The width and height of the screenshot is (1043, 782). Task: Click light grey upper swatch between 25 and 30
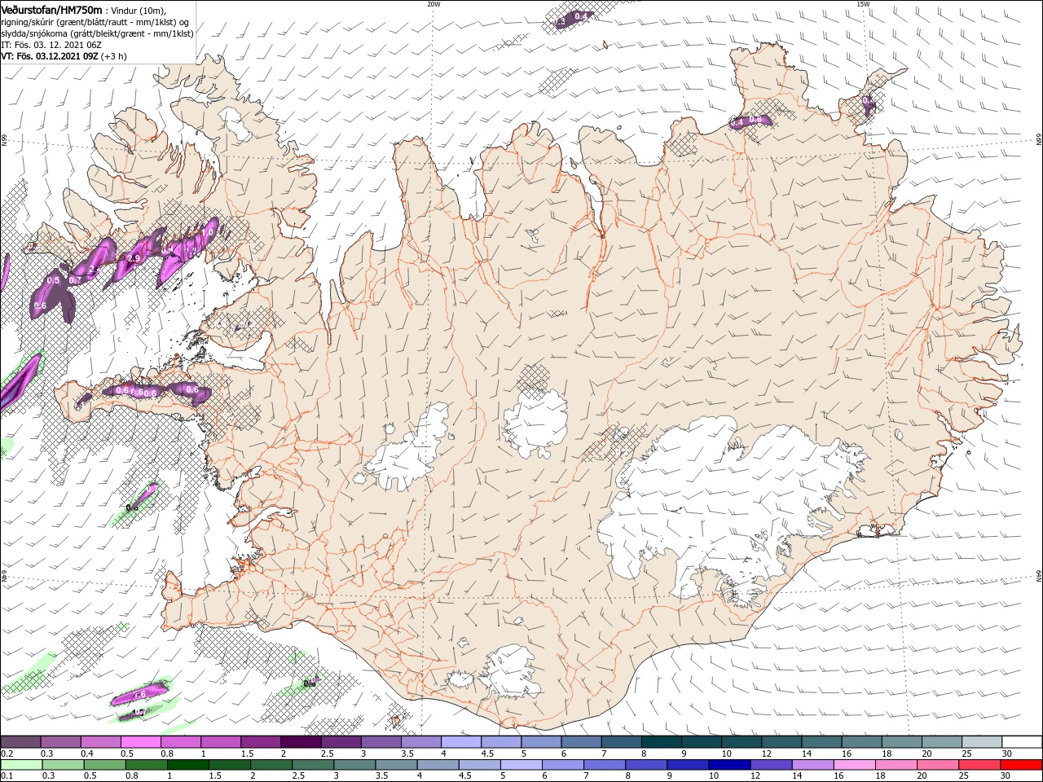click(x=982, y=741)
